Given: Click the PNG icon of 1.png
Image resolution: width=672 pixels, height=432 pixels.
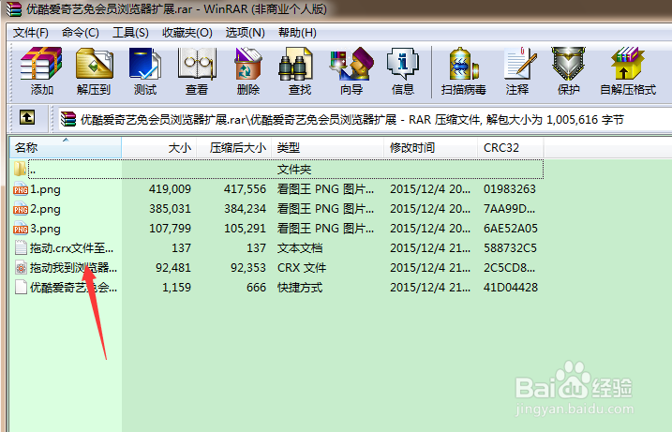Looking at the screenshot, I should [x=21, y=189].
